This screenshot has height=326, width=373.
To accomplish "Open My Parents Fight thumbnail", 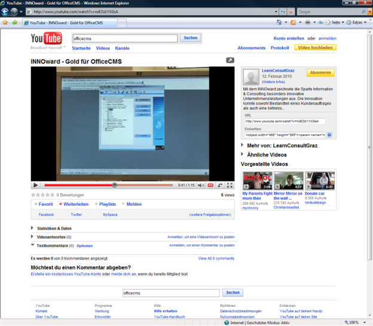I will click(x=257, y=181).
